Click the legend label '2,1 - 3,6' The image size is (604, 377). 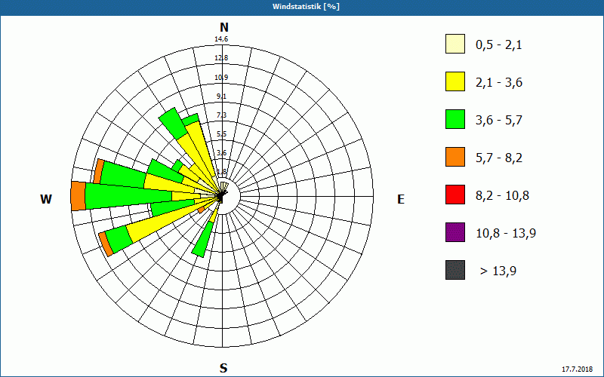tap(499, 83)
